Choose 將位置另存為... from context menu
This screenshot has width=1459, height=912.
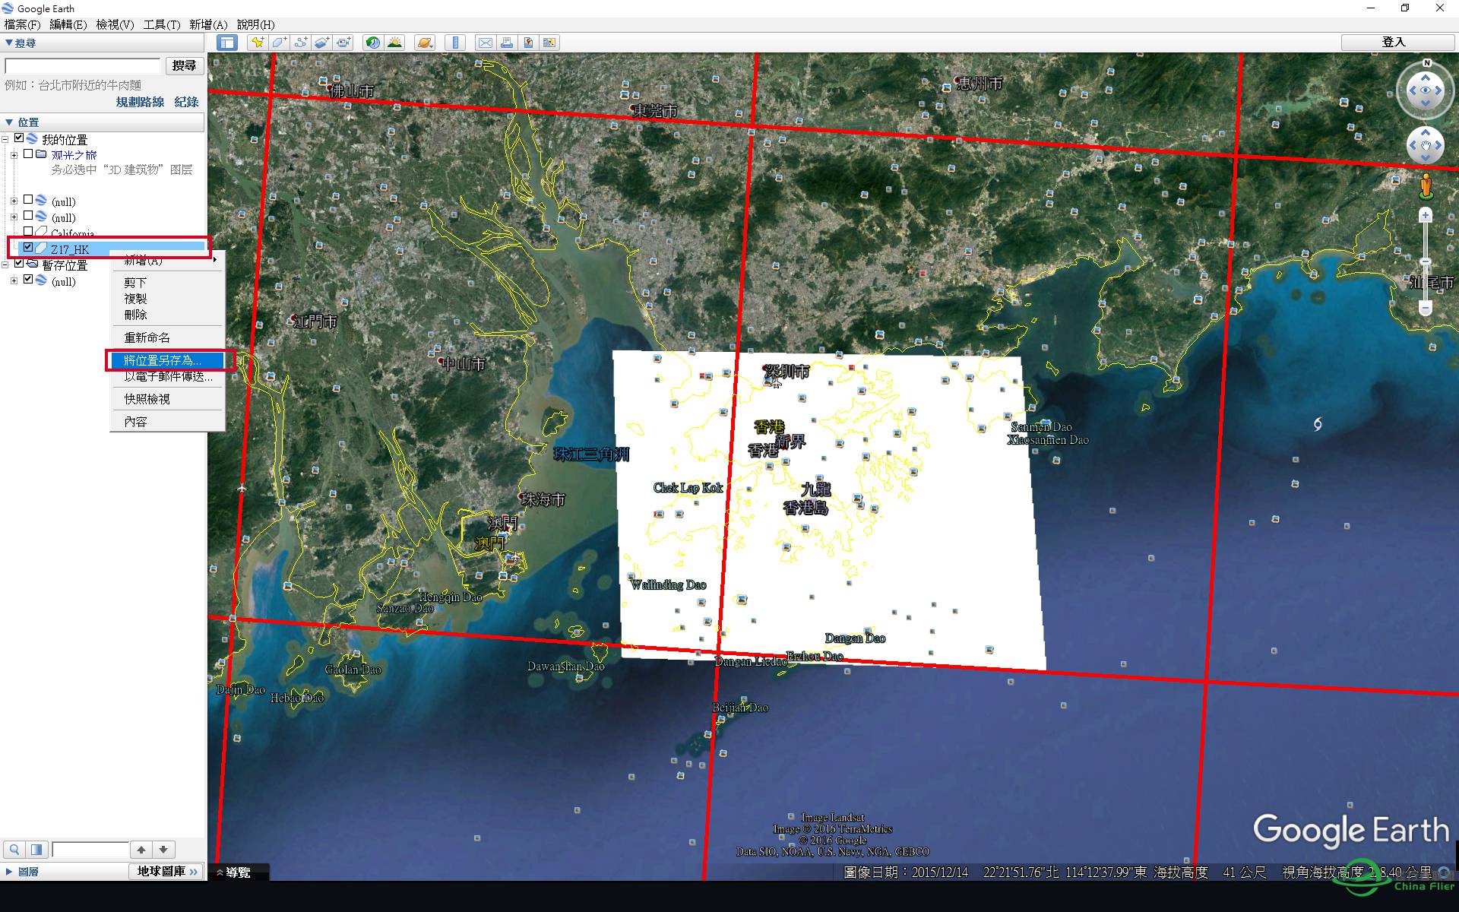(167, 360)
